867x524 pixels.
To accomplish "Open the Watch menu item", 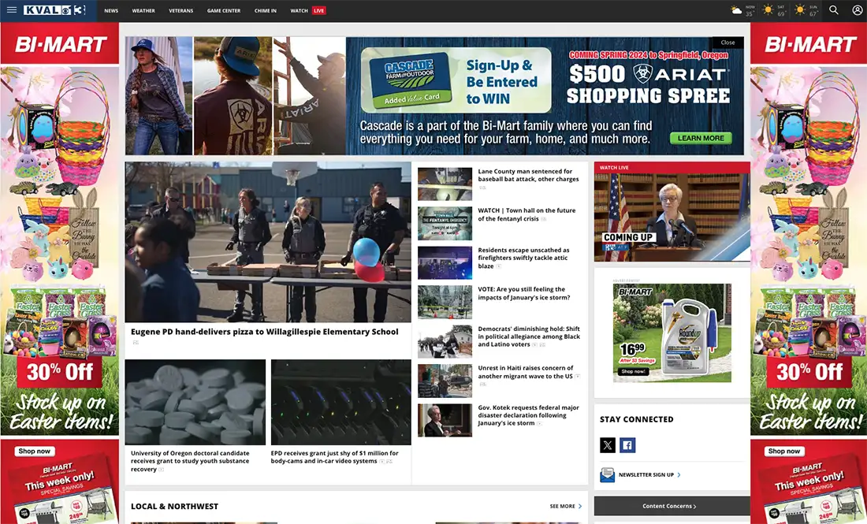I will pyautogui.click(x=300, y=10).
